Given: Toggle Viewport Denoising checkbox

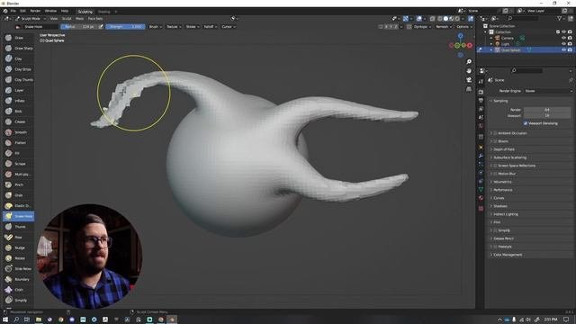Looking at the screenshot, I should 526,123.
